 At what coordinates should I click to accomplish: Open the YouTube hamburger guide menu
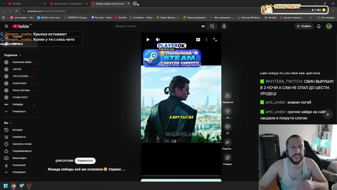[x=6, y=26]
